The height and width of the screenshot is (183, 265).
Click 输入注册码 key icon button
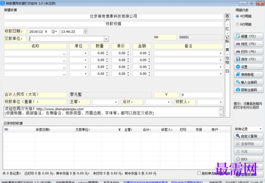coord(248,82)
